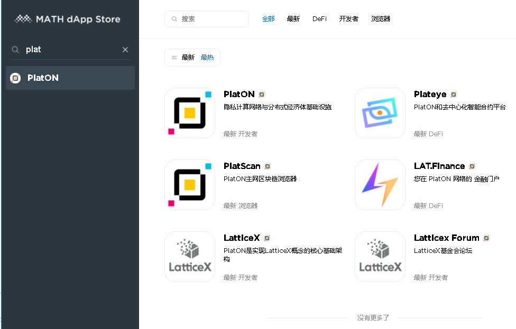The image size is (516, 329).
Task: Switch to the DeFi tab
Action: [319, 18]
